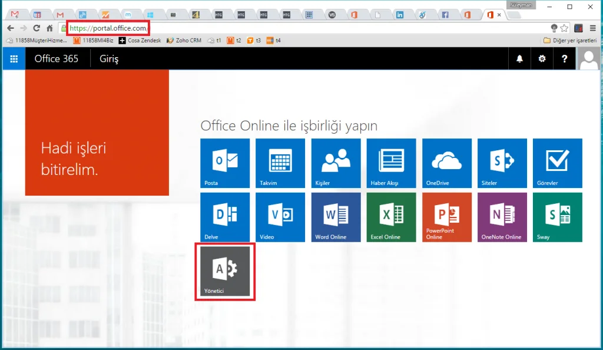Open the Sway tile
This screenshot has height=350, width=603.
pos(557,217)
